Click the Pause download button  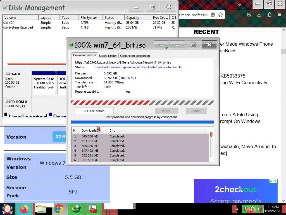click(x=166, y=111)
